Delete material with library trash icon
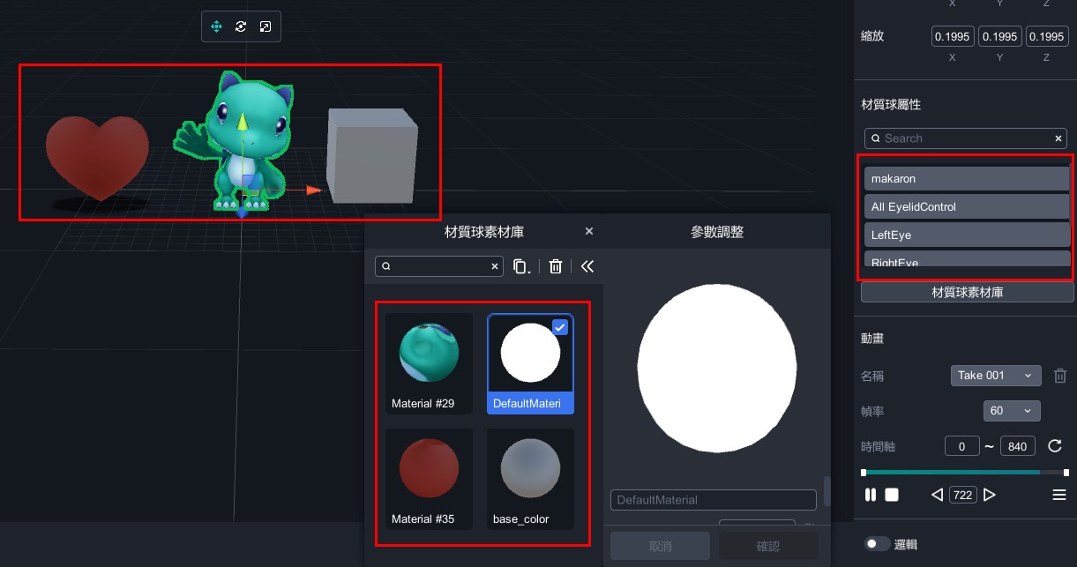 [556, 266]
